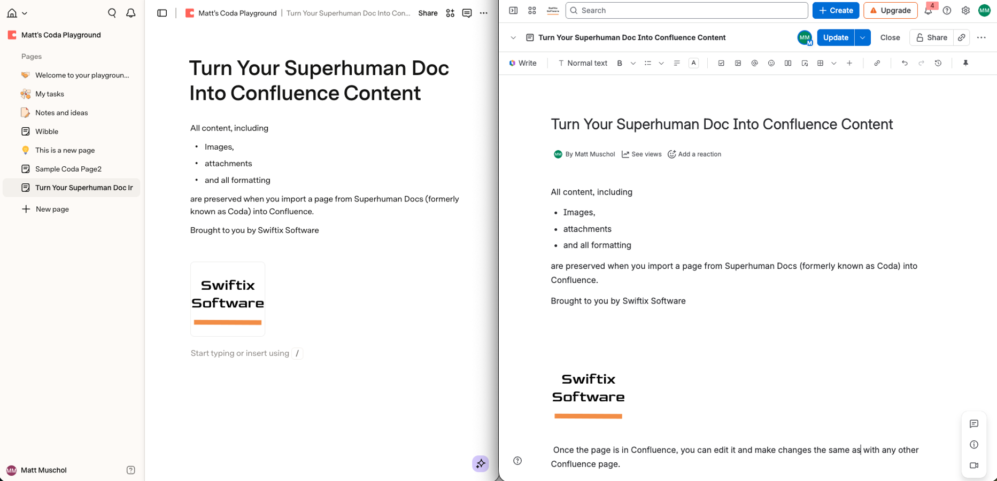Toggle the Confluence sidebar collapse icon
Screen dimensions: 997x481
coord(513,10)
